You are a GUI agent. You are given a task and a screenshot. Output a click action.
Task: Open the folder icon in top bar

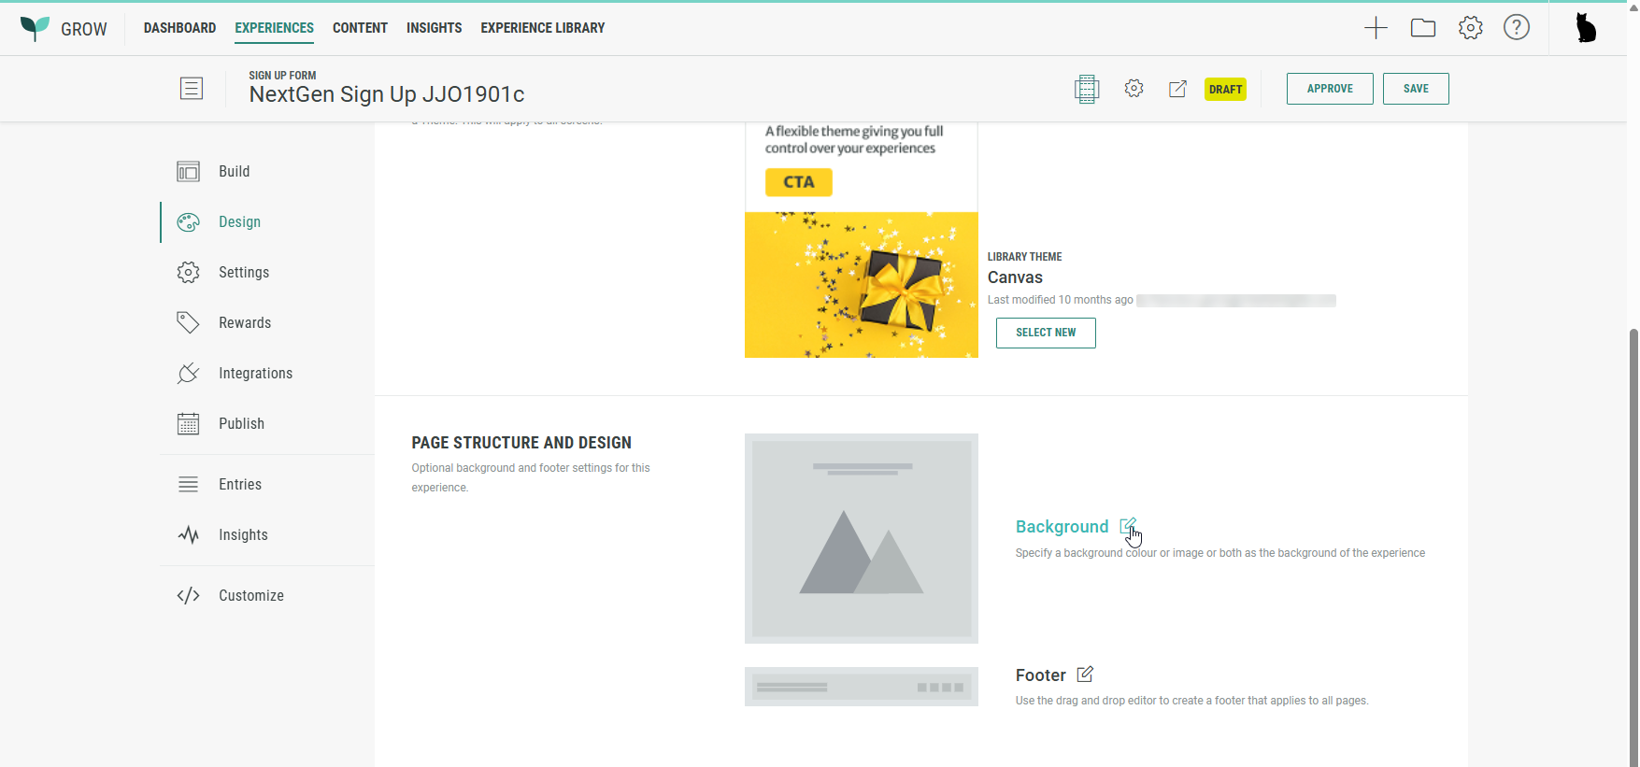click(x=1423, y=28)
